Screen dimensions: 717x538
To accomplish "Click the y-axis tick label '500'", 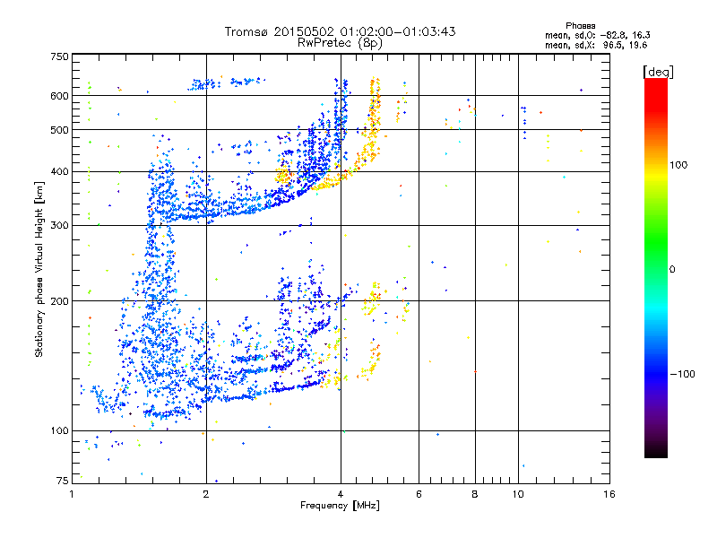I will coord(59,130).
